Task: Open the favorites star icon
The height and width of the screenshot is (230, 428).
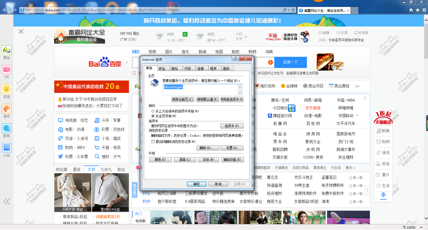Action: coord(418,10)
